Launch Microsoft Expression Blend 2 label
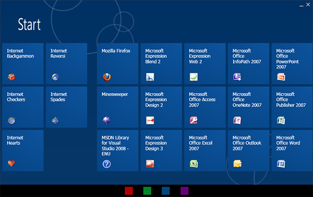 (156, 56)
